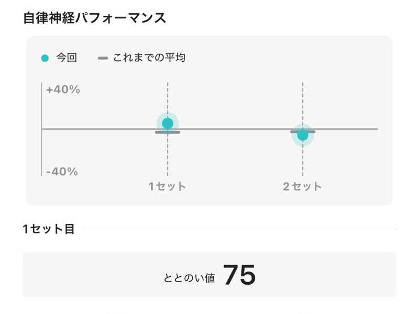Select the 1セット axis label

(167, 186)
